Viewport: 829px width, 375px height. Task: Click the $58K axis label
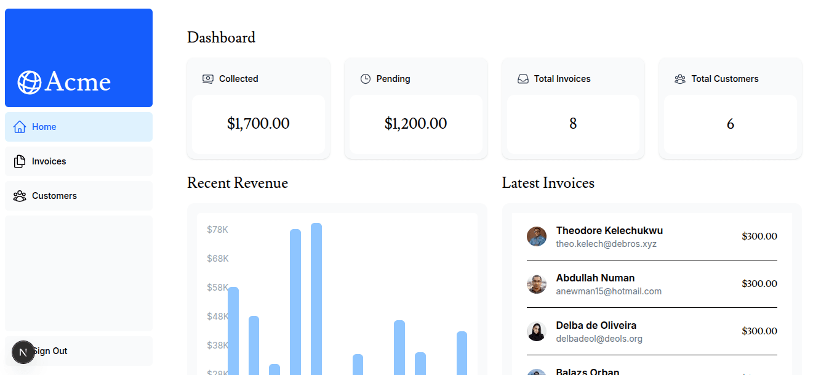[x=218, y=288]
